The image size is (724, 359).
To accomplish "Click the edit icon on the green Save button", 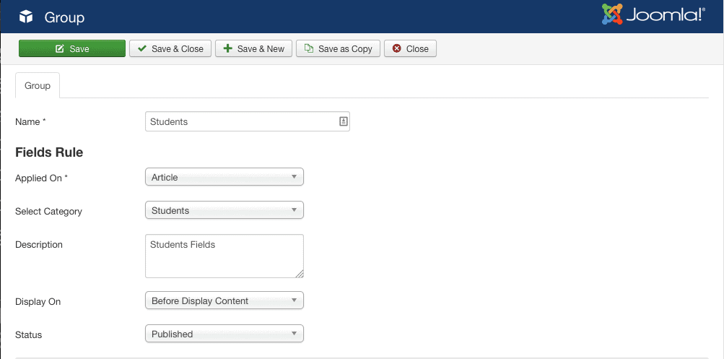I will [59, 49].
